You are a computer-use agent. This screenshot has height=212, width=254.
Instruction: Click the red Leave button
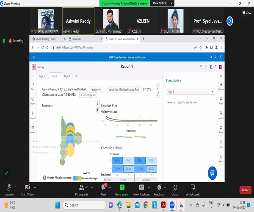point(245,190)
